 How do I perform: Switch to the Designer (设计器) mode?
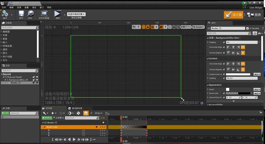point(233,15)
